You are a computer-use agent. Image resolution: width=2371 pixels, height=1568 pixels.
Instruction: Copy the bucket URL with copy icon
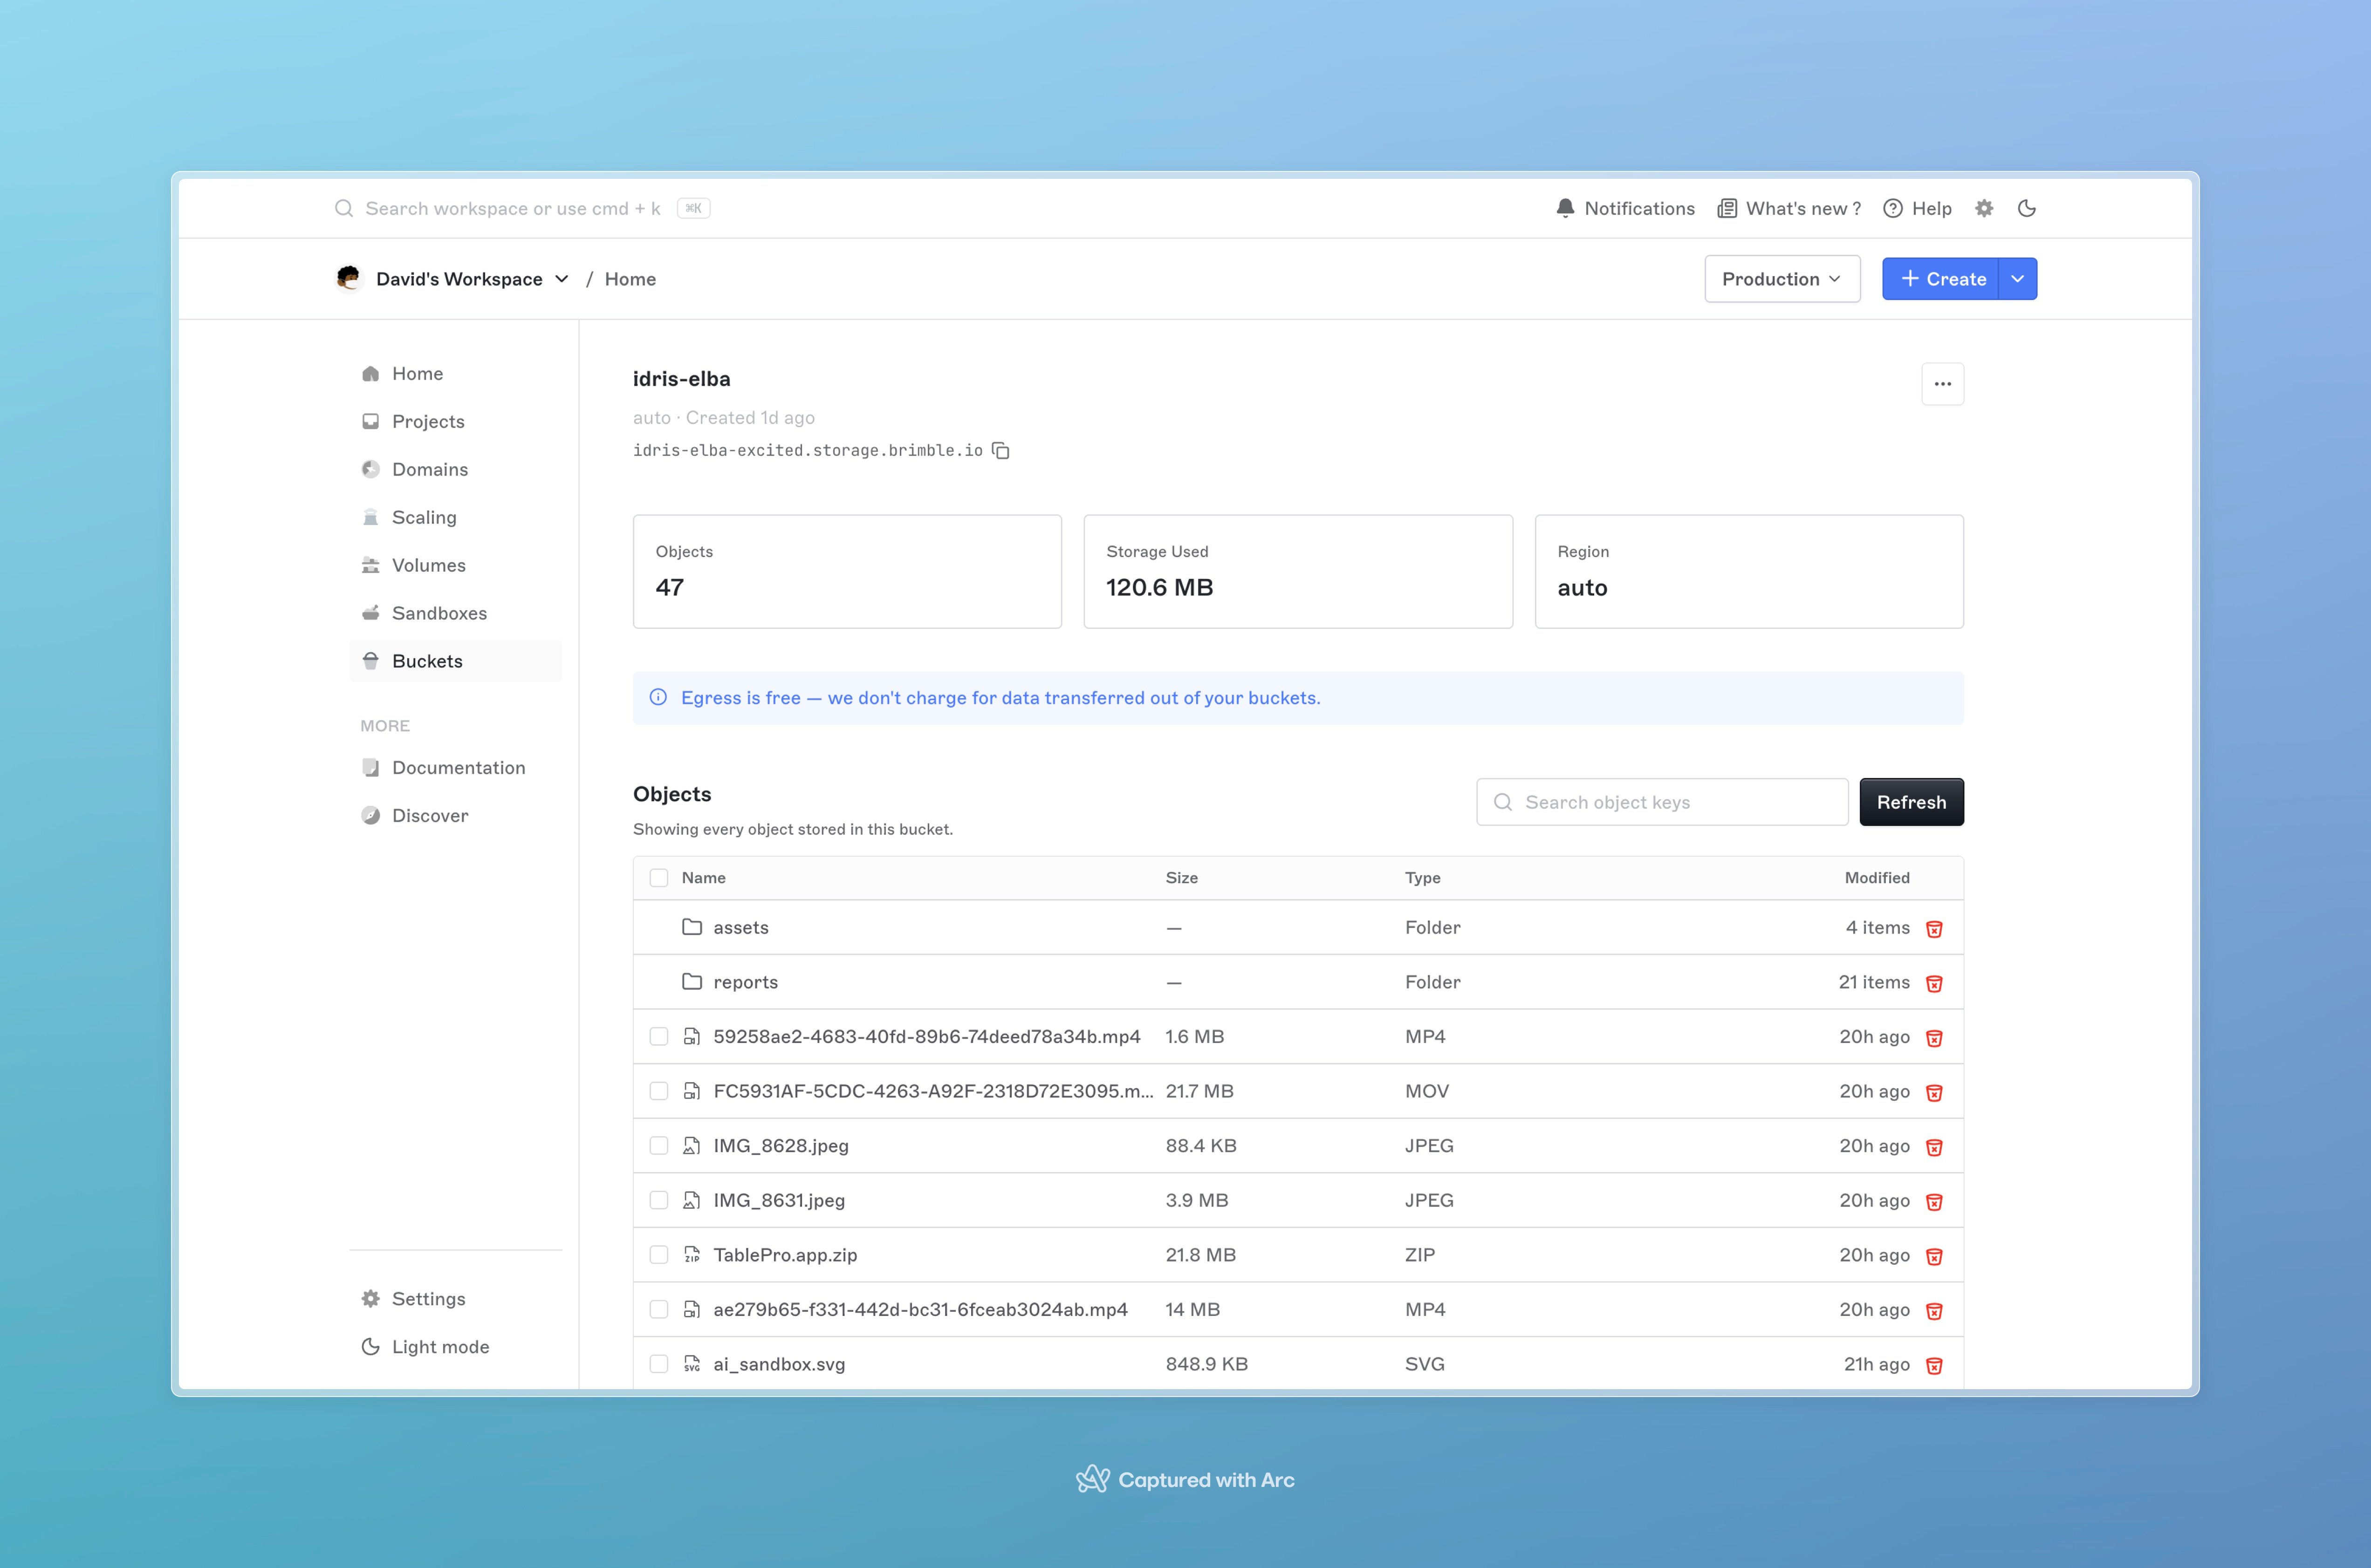point(1000,451)
